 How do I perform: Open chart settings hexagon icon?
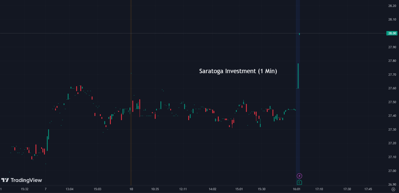pos(393,189)
